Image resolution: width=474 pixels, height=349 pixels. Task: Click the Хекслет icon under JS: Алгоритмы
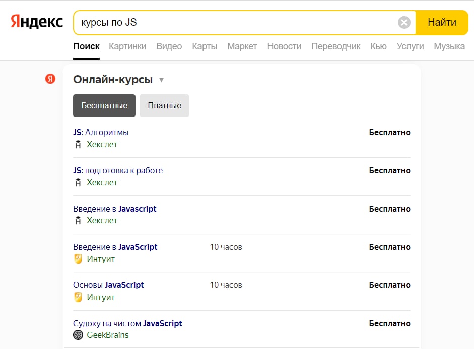point(78,144)
